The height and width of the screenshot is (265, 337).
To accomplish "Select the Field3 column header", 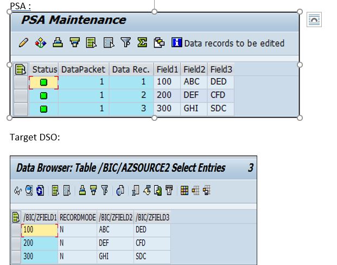I will click(x=221, y=69).
